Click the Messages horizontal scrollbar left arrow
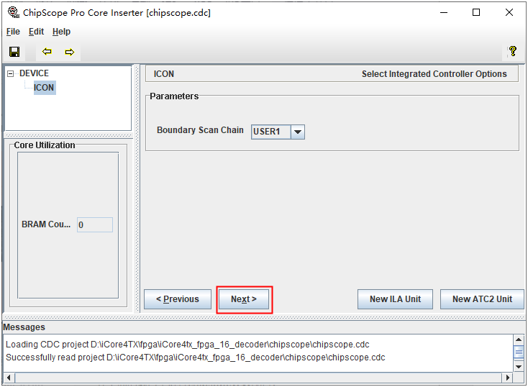Screen dimensions: 528x387 point(9,378)
